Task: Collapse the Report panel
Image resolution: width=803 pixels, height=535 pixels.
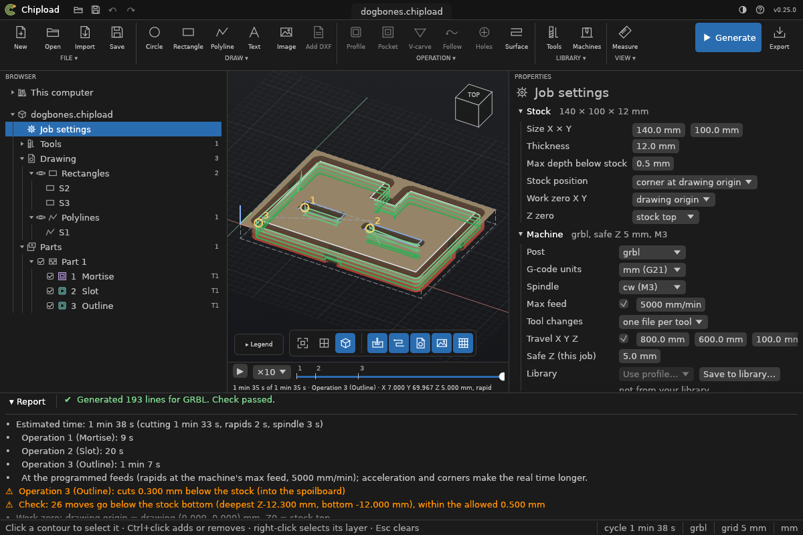Action: coord(27,402)
